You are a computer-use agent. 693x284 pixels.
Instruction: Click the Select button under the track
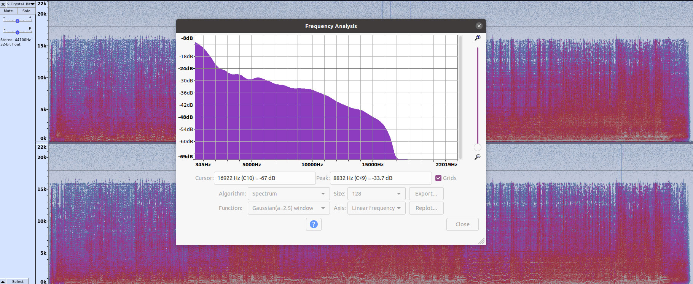pyautogui.click(x=18, y=281)
